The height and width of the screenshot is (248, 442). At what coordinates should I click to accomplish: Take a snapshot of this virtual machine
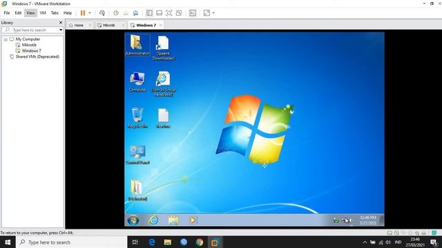[x=116, y=13]
